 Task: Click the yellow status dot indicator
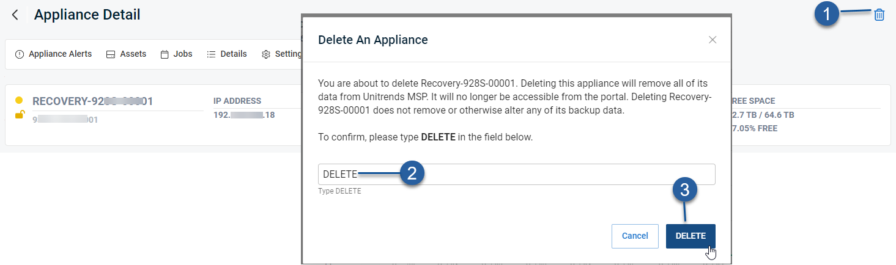[x=19, y=100]
